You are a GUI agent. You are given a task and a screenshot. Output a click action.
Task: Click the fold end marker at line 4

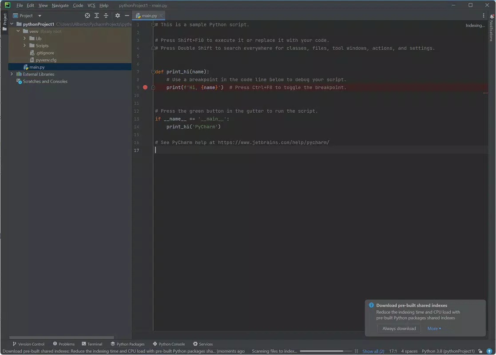[x=153, y=48]
